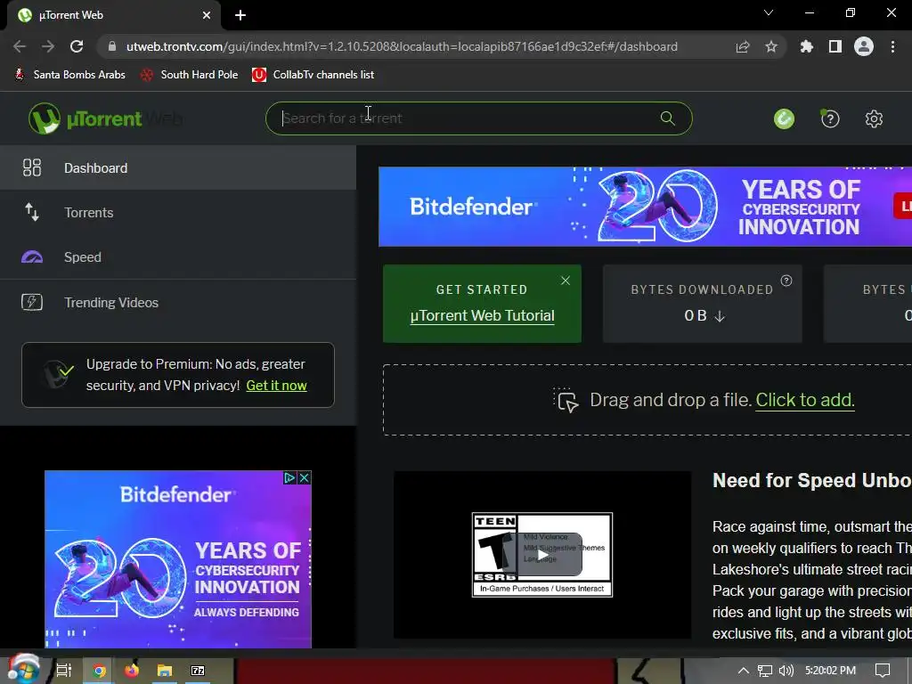Click the Dashboard grid icon
The width and height of the screenshot is (912, 684).
[32, 167]
